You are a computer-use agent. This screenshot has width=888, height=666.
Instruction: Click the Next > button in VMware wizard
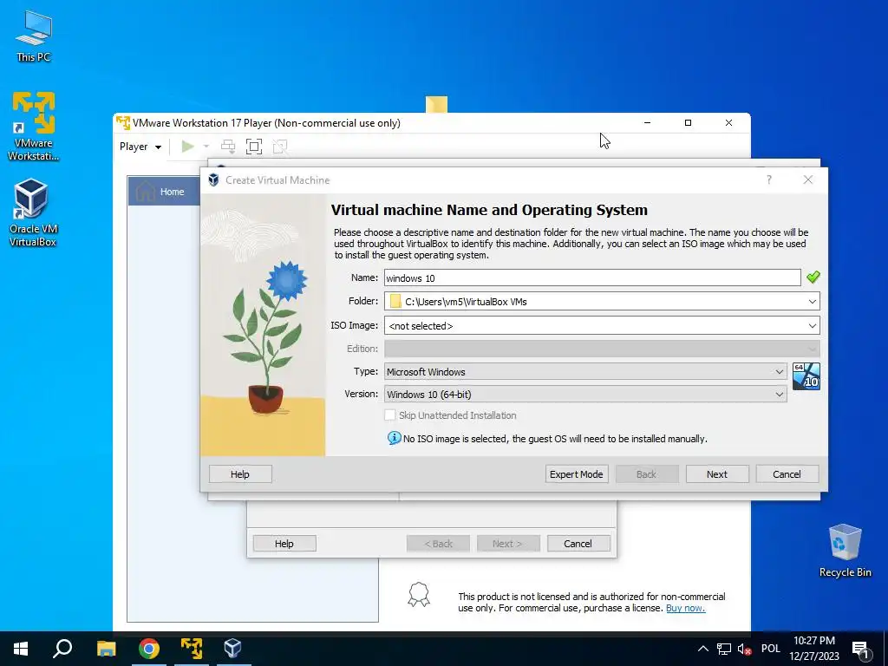[508, 543]
